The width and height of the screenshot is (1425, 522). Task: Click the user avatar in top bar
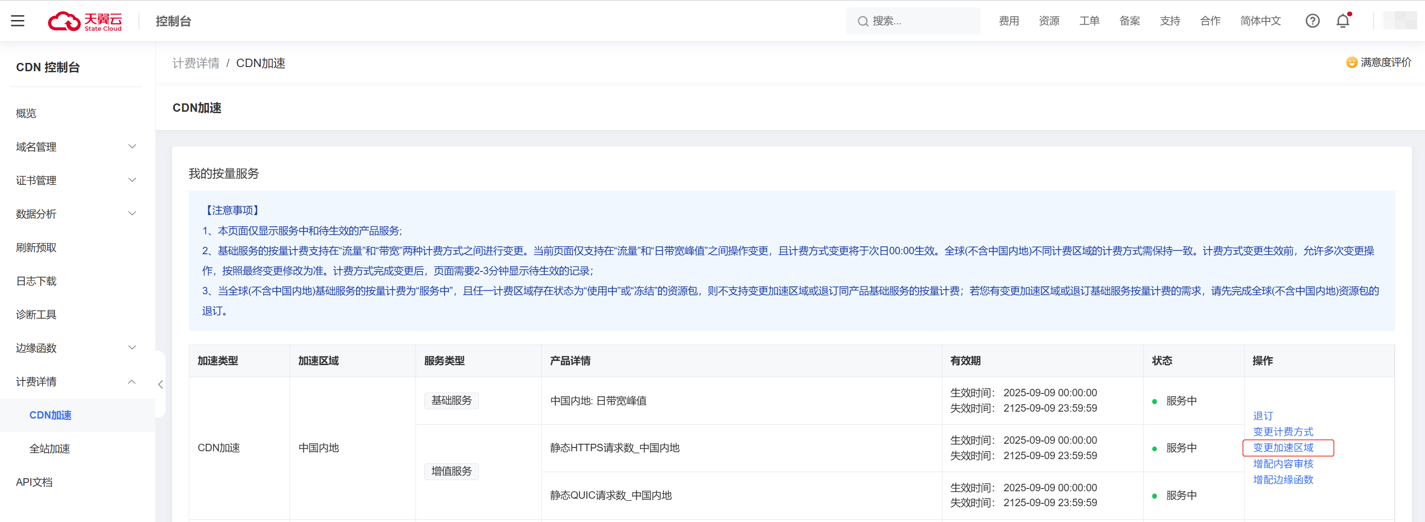click(x=1399, y=21)
